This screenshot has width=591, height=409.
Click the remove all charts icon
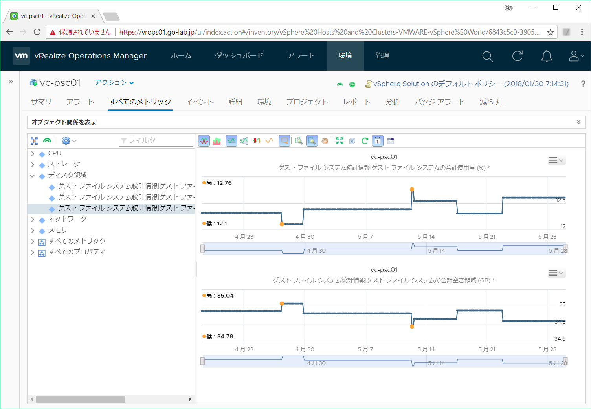(352, 141)
